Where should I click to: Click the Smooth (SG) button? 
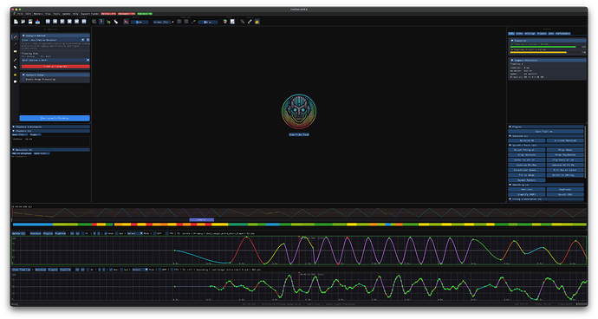(x=565, y=194)
